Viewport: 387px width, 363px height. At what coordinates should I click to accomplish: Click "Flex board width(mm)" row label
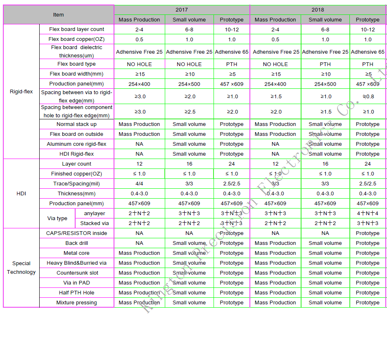coord(76,74)
